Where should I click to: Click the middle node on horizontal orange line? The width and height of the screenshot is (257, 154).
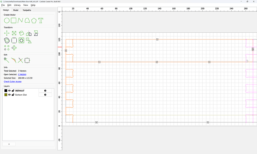157,62
